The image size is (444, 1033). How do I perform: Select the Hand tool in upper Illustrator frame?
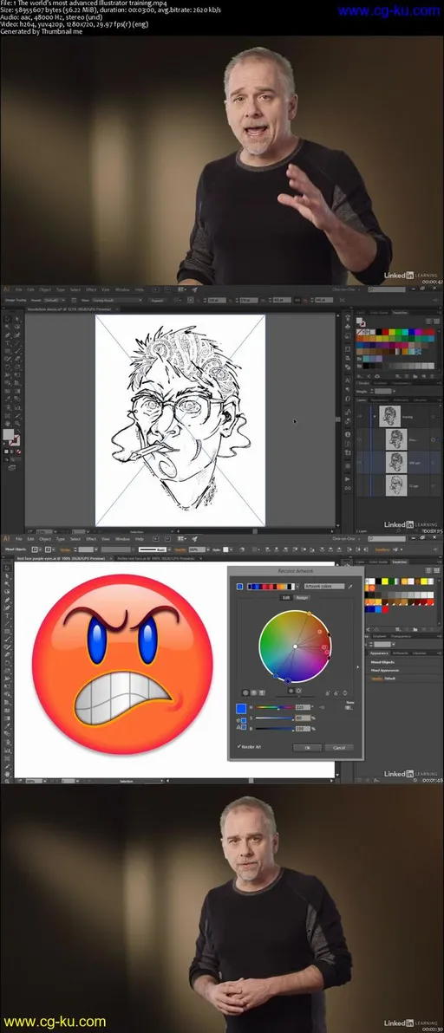point(7,424)
